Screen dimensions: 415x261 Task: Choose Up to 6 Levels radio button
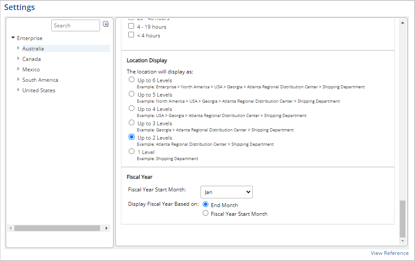[x=132, y=80]
